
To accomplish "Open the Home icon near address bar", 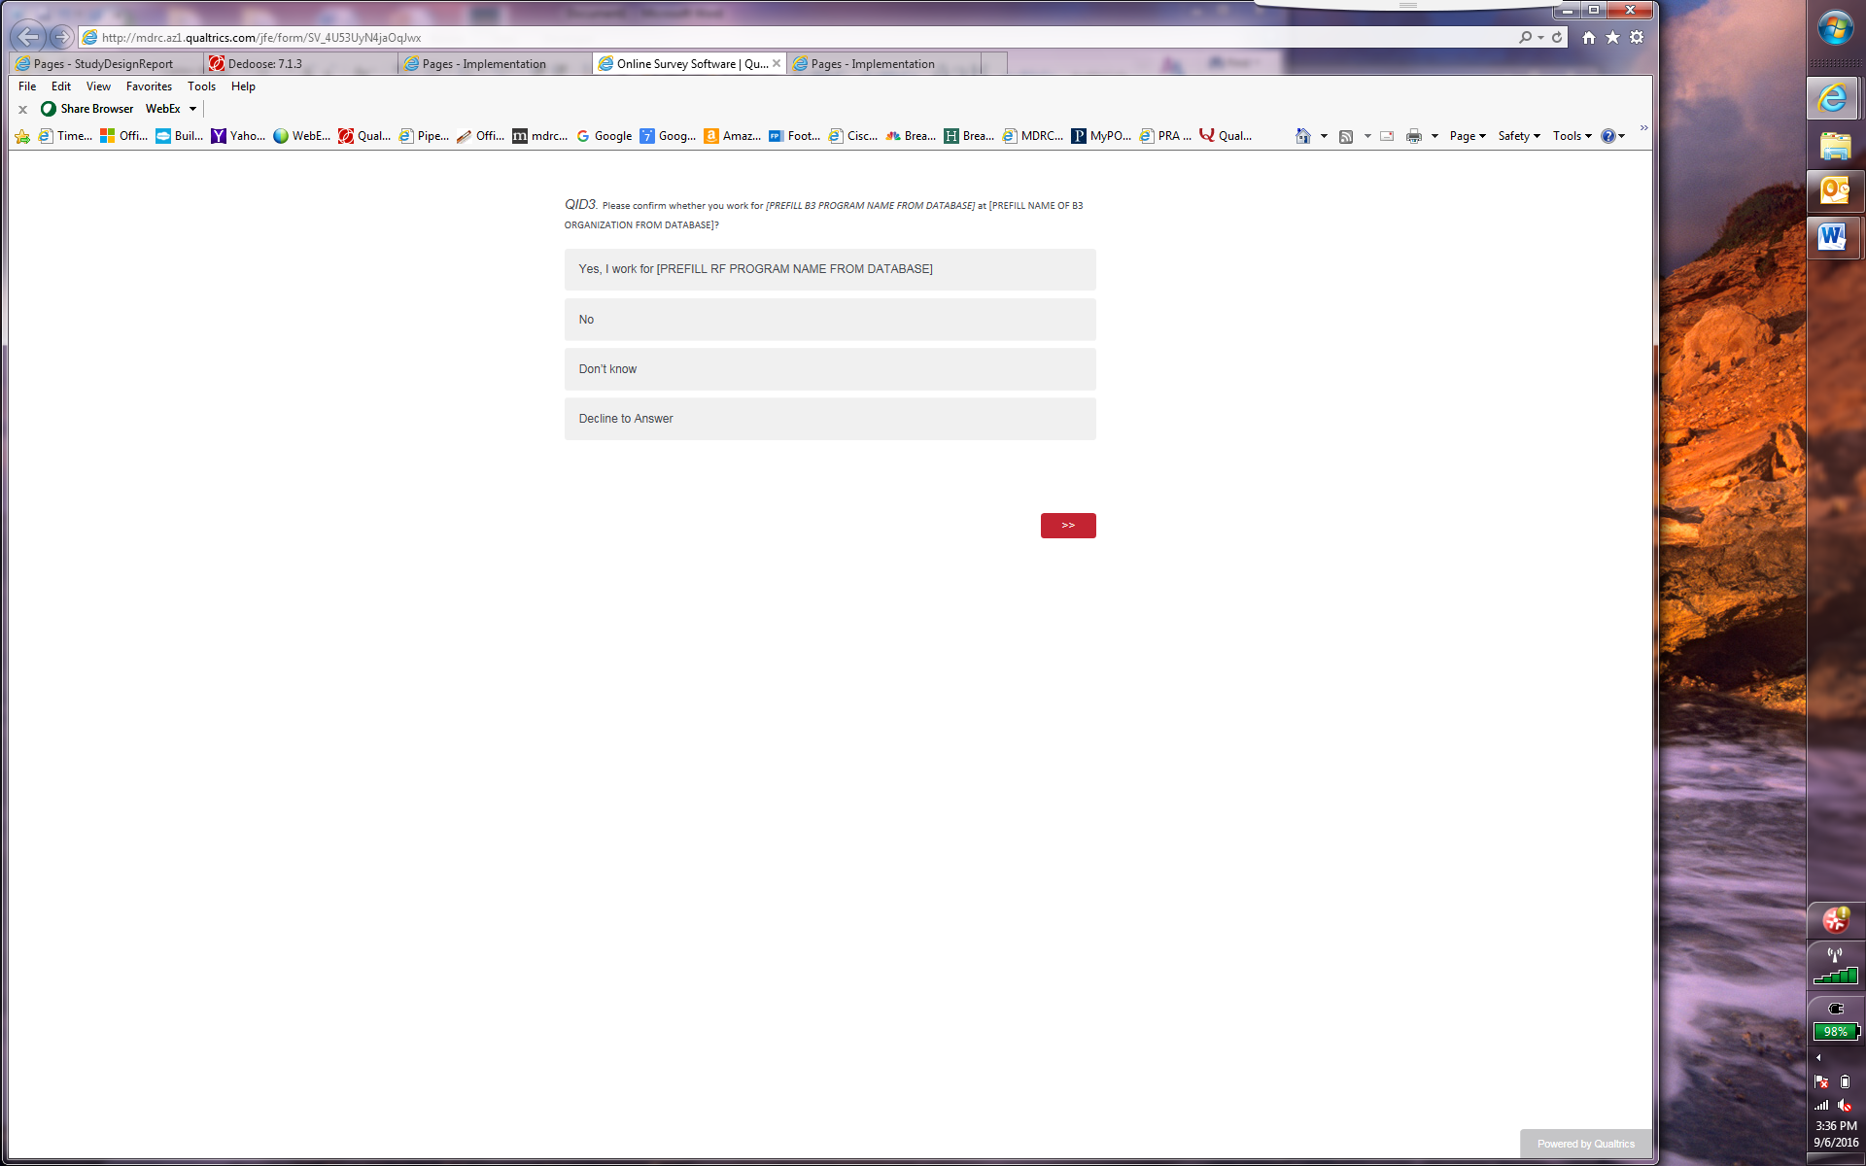I will [1588, 37].
